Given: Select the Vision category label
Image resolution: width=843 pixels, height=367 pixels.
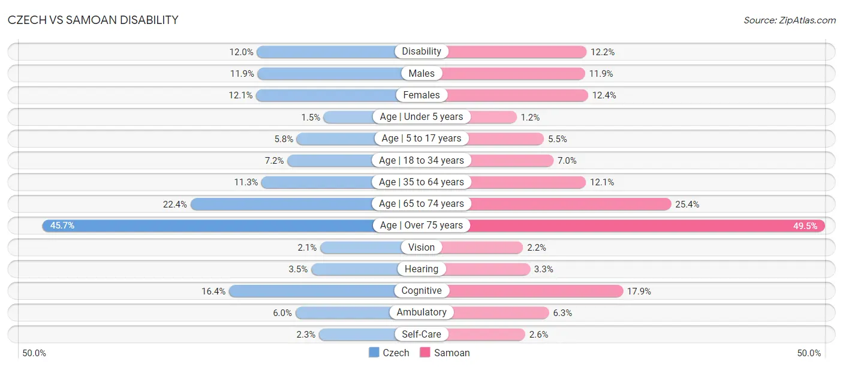Looking at the screenshot, I should click(421, 247).
